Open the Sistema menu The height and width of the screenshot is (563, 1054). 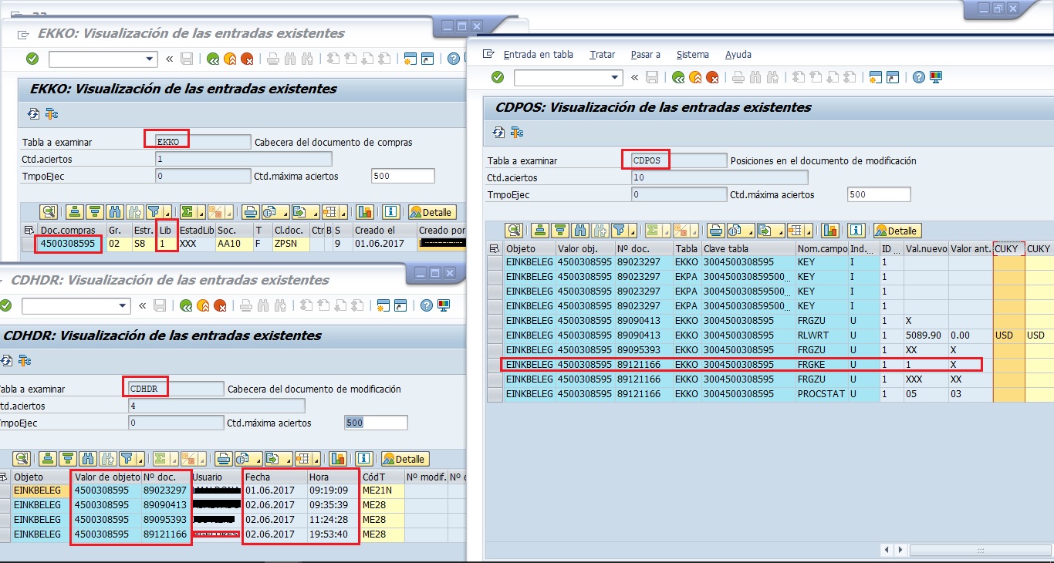click(692, 55)
